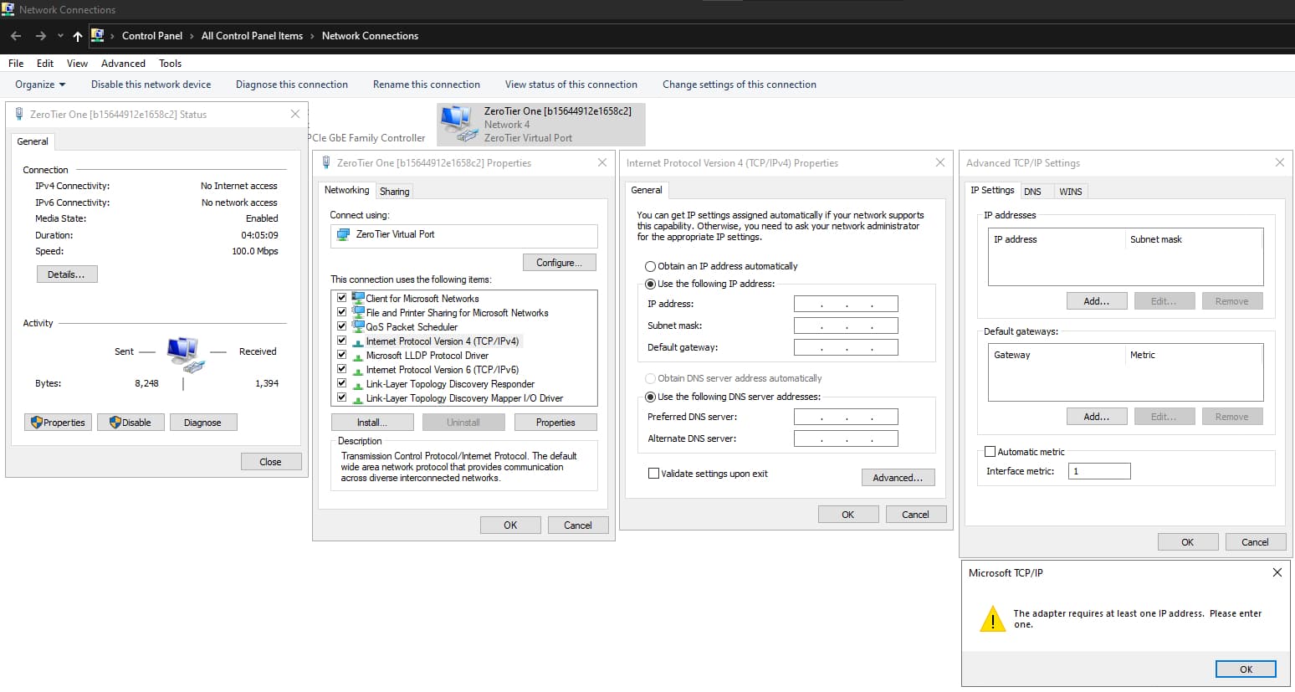Image resolution: width=1295 pixels, height=692 pixels.
Task: Select Obtain an IP address automatically
Action: [651, 266]
